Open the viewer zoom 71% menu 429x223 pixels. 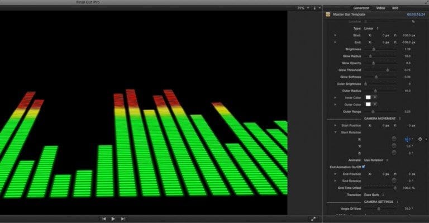[x=303, y=8]
